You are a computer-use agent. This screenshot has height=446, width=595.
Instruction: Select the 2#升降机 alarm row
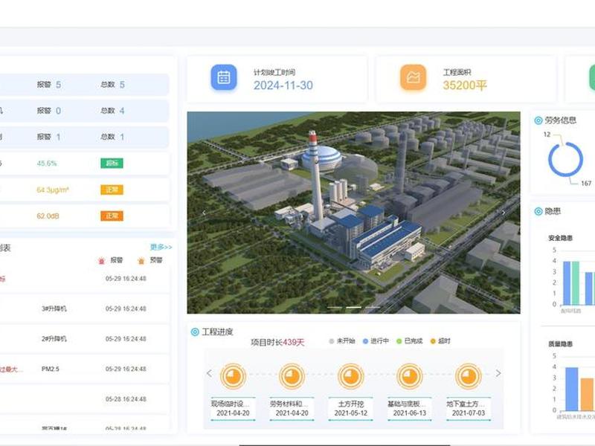click(x=84, y=339)
